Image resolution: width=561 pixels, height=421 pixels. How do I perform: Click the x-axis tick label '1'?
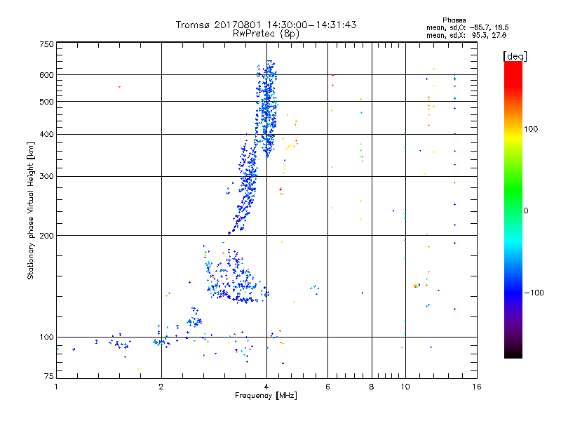tap(56, 387)
